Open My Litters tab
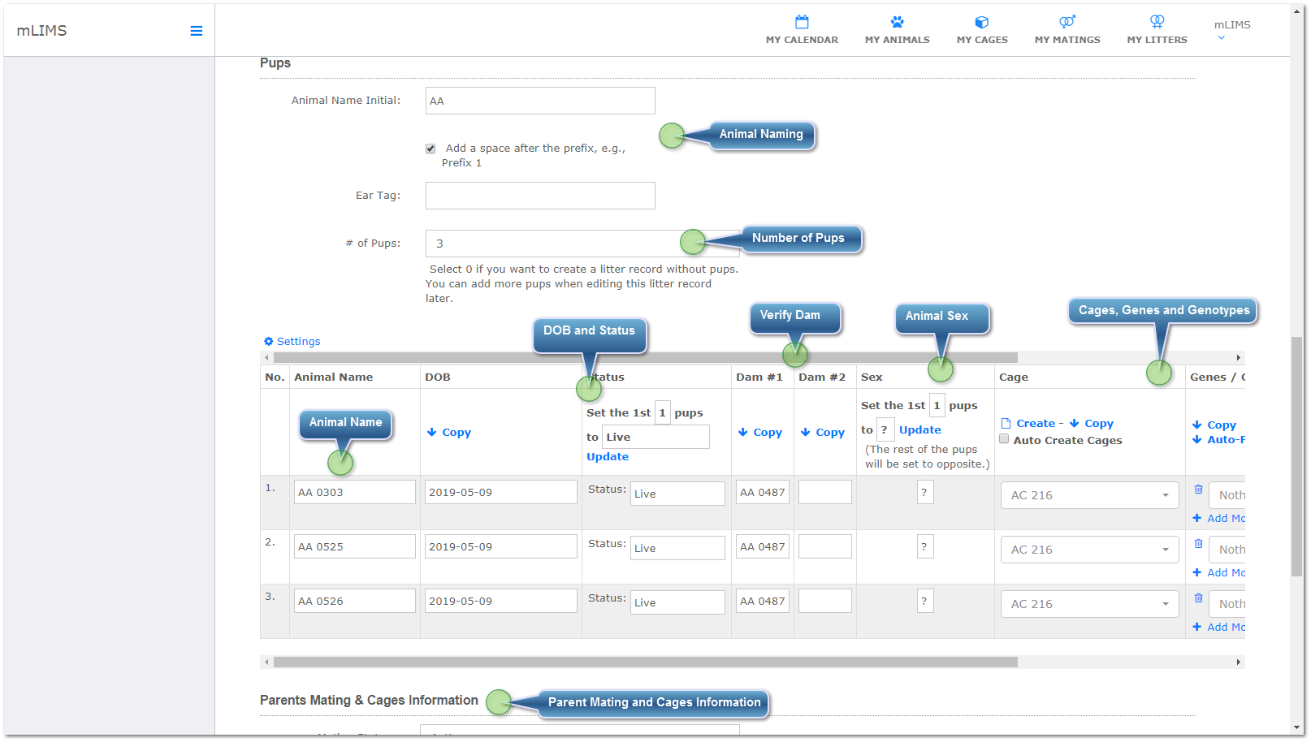 coord(1157,30)
